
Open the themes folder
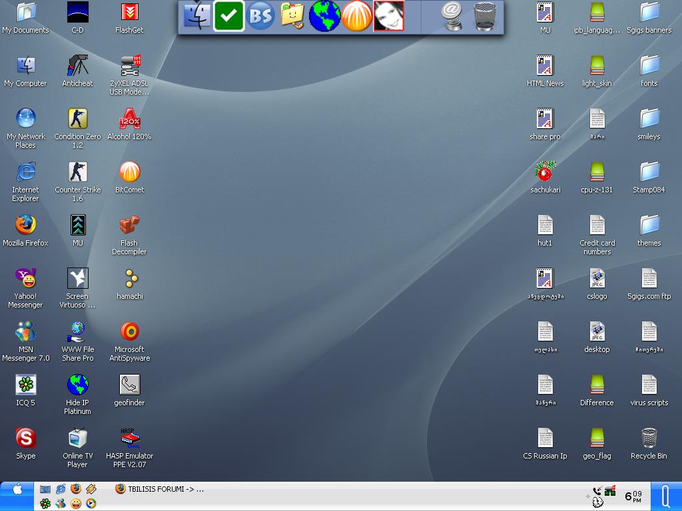(x=649, y=230)
